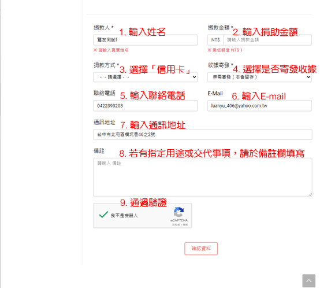Click the 捐款金額 amount input field
Screen dimensions: 320x288
point(267,40)
